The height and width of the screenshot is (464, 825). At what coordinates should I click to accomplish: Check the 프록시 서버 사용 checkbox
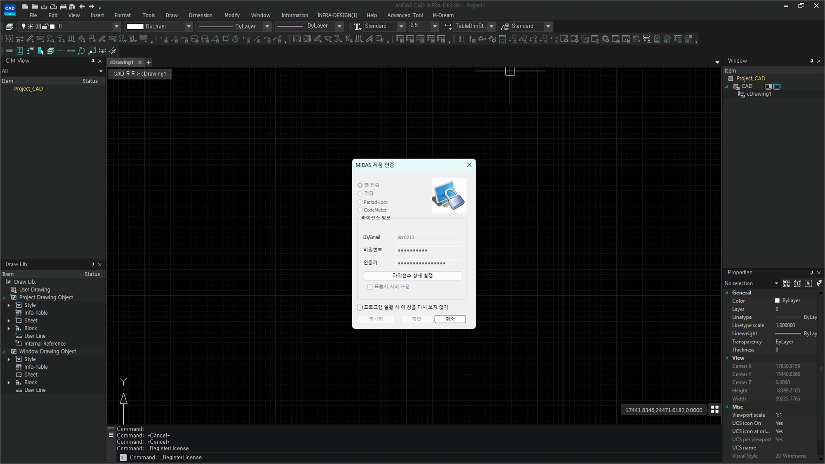(x=370, y=287)
